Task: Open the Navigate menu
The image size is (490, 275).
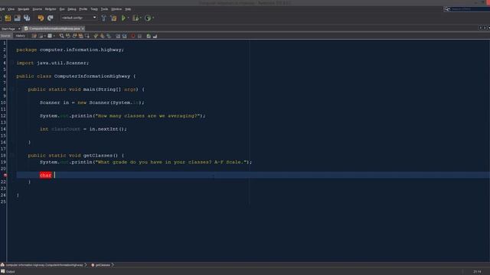Action: [24, 9]
